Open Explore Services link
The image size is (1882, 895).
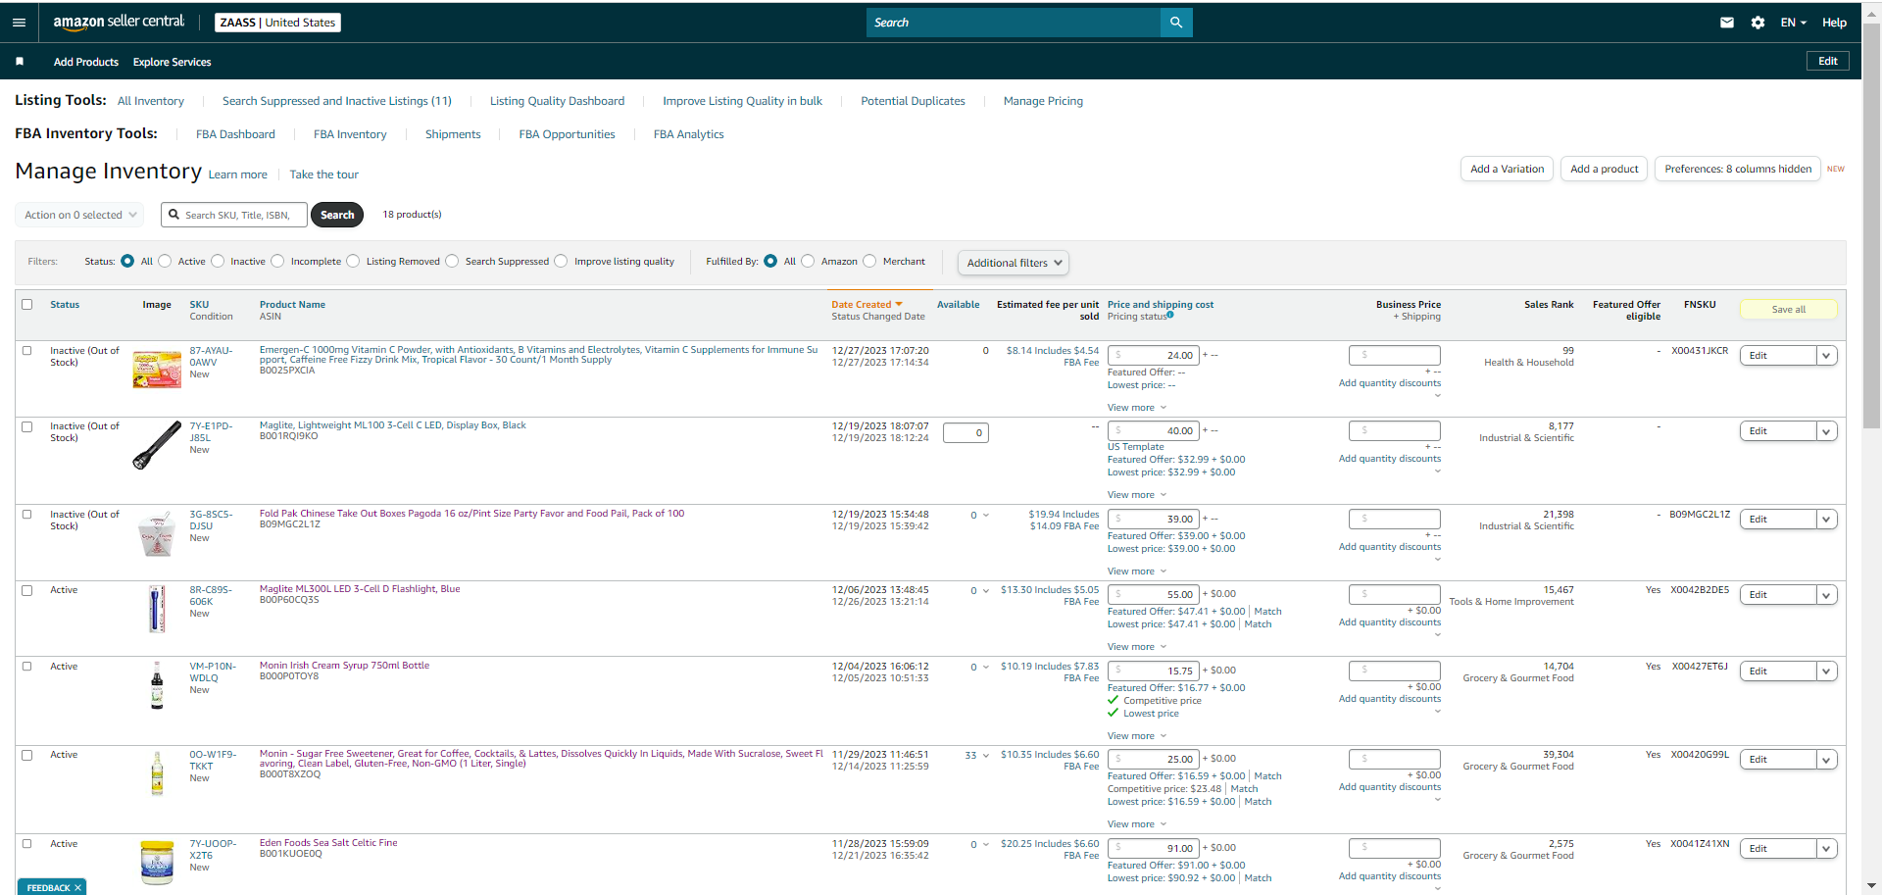173,62
